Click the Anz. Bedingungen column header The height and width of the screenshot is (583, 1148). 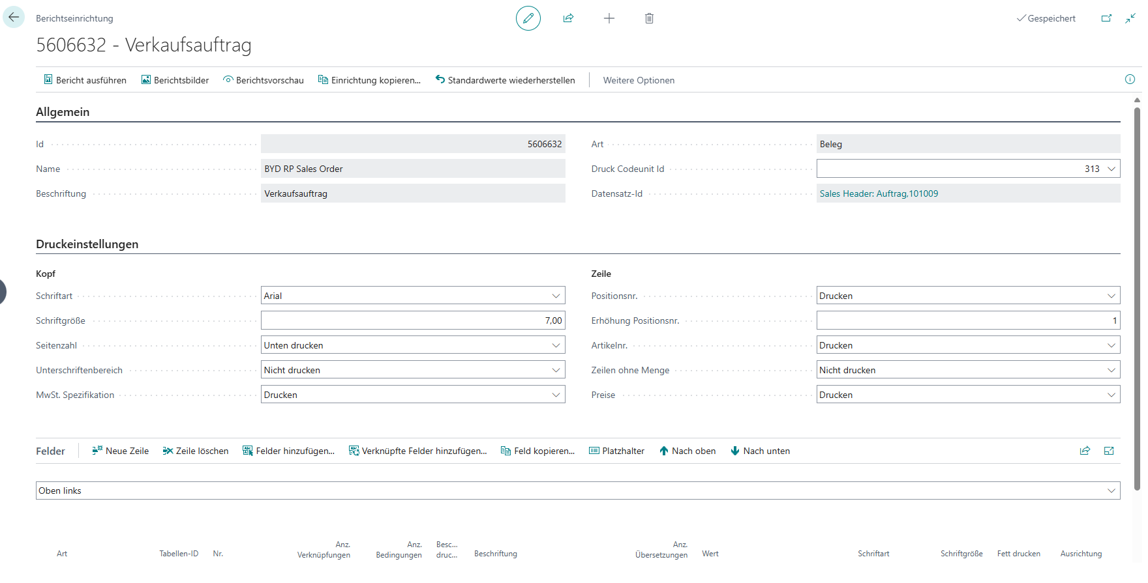click(399, 550)
